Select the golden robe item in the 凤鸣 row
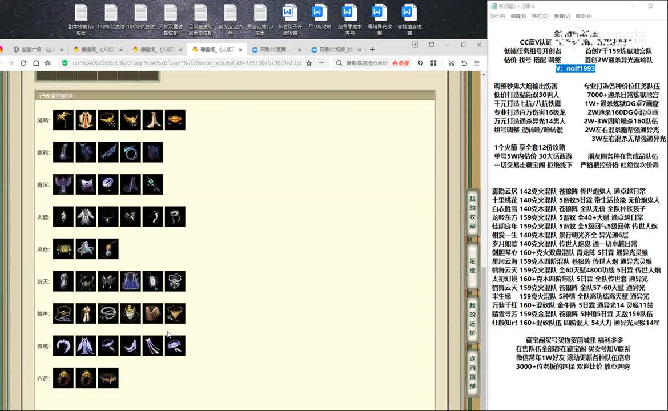Viewport: 668px width, 411px height. 86,120
